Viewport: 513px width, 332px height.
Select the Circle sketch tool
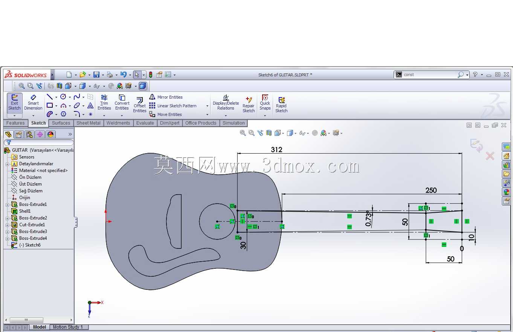(x=63, y=97)
